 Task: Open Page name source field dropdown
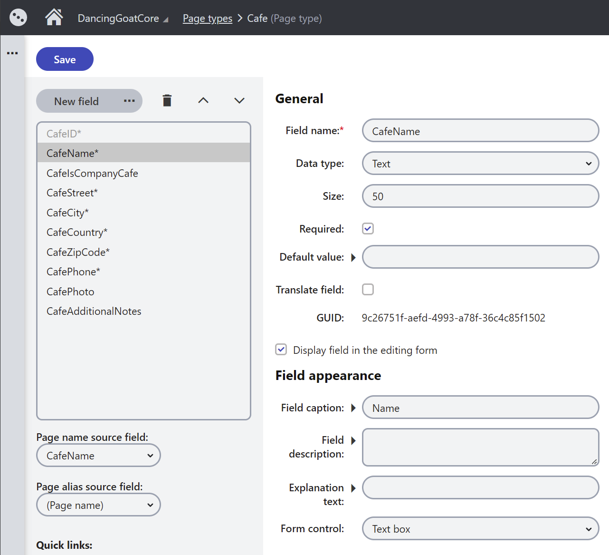98,456
